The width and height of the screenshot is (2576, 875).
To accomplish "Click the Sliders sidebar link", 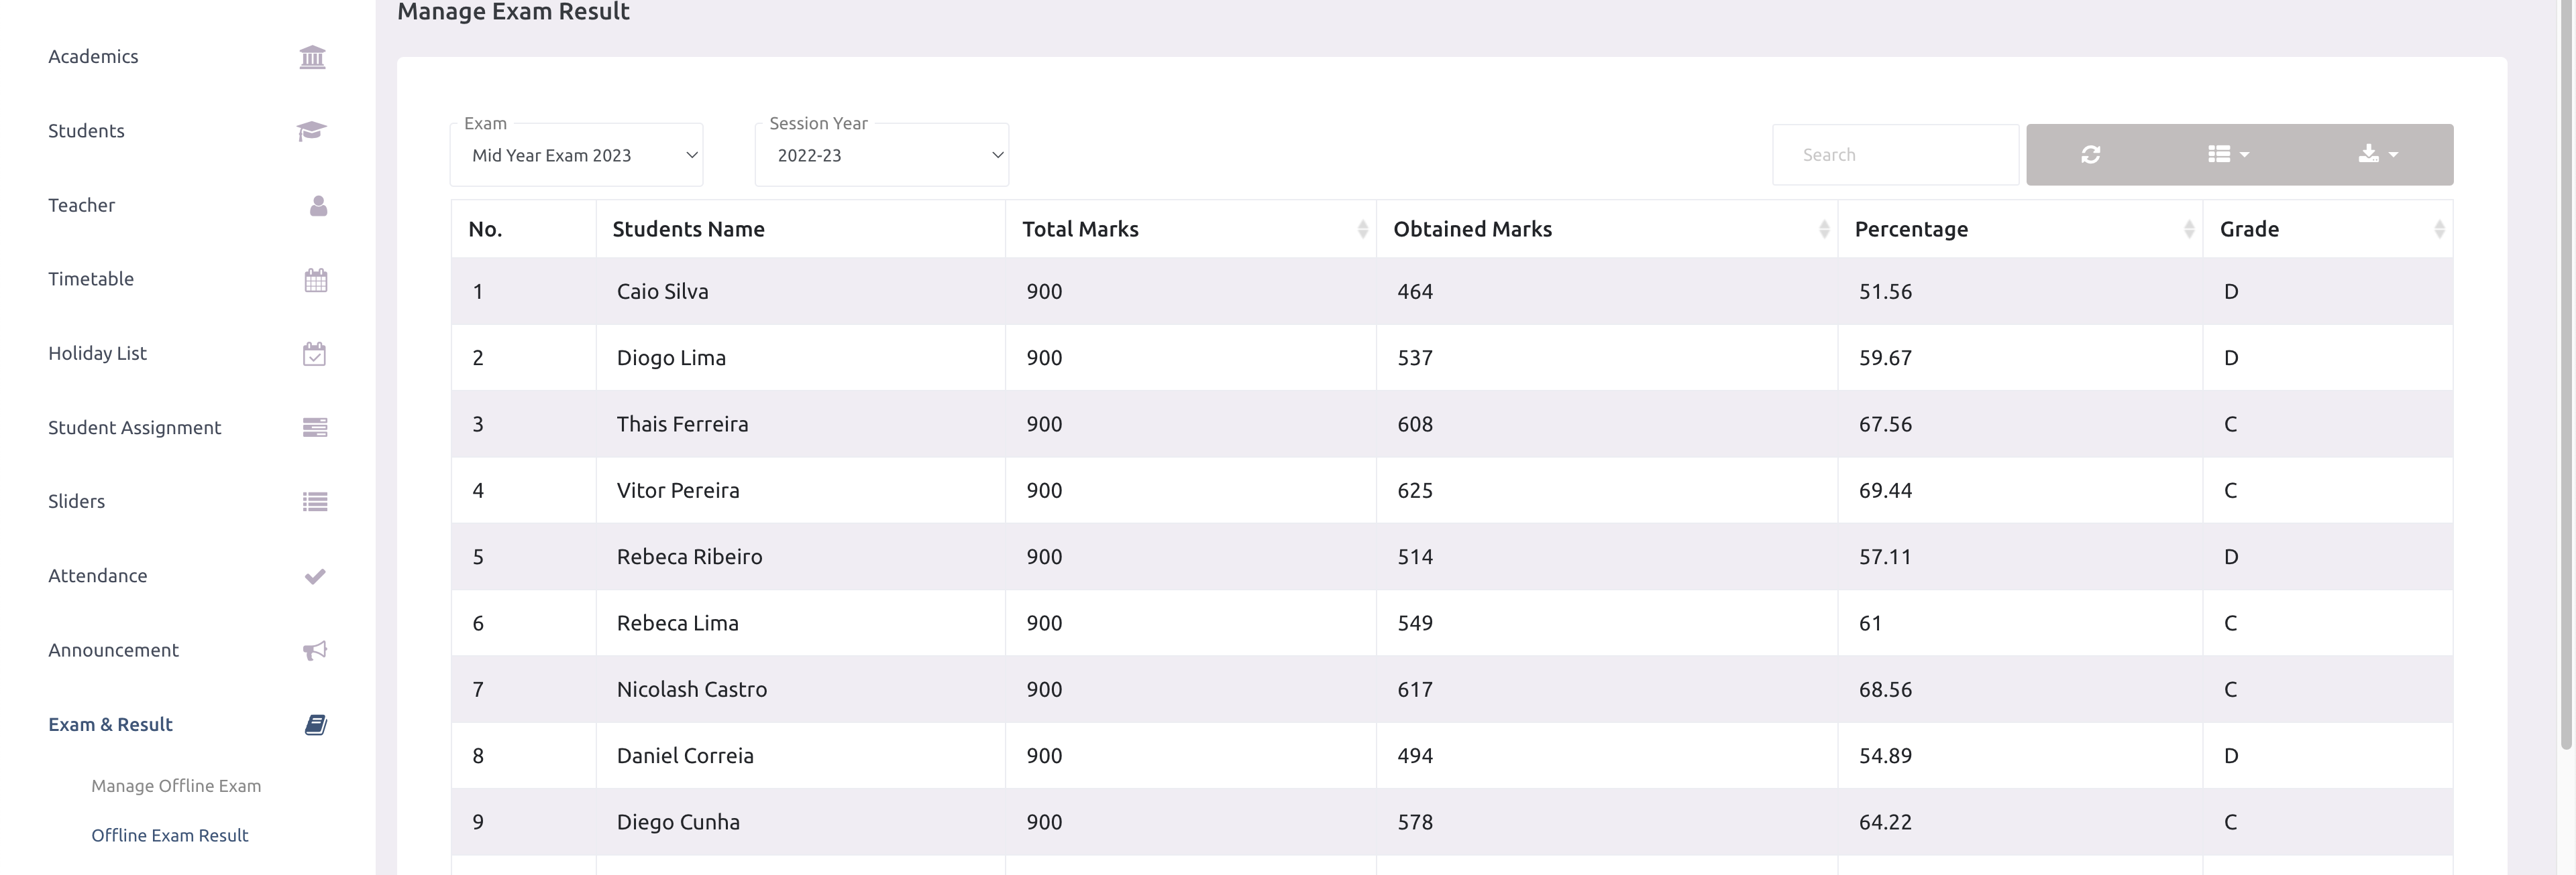I will point(77,501).
